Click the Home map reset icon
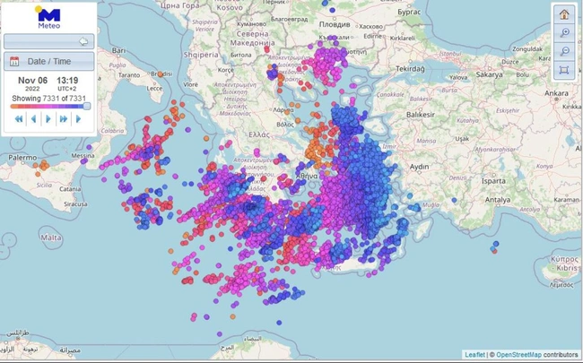This screenshot has height=363, width=583. [563, 13]
